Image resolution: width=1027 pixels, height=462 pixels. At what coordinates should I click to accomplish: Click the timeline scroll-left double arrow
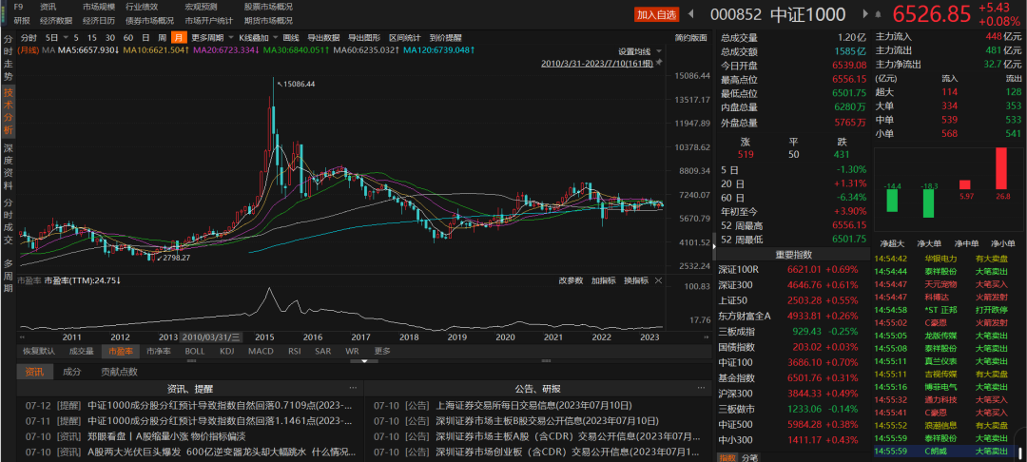[x=24, y=337]
